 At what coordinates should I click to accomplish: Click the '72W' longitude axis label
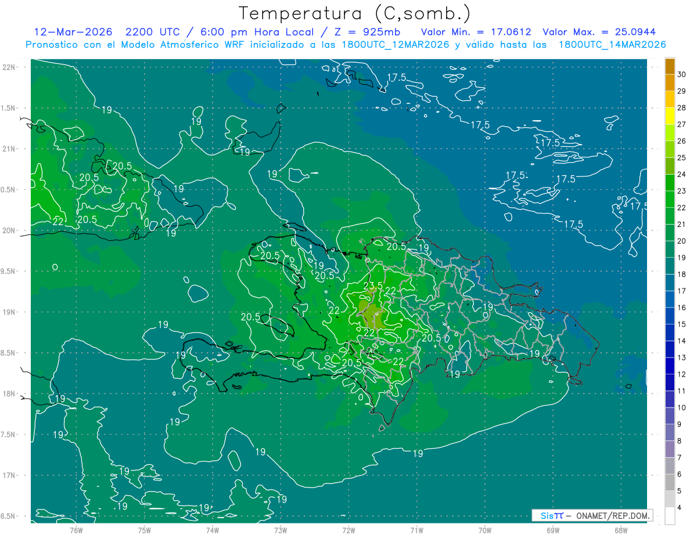[348, 530]
